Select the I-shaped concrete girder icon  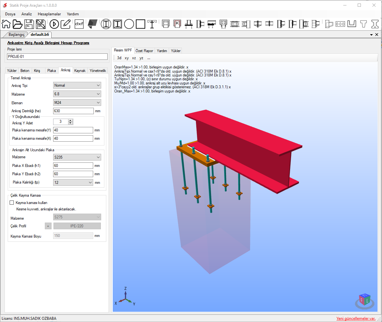[375, 24]
